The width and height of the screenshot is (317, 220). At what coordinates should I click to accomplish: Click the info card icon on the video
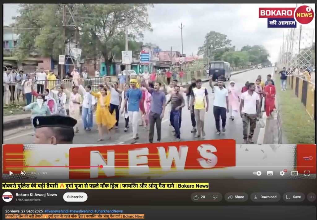point(308,9)
